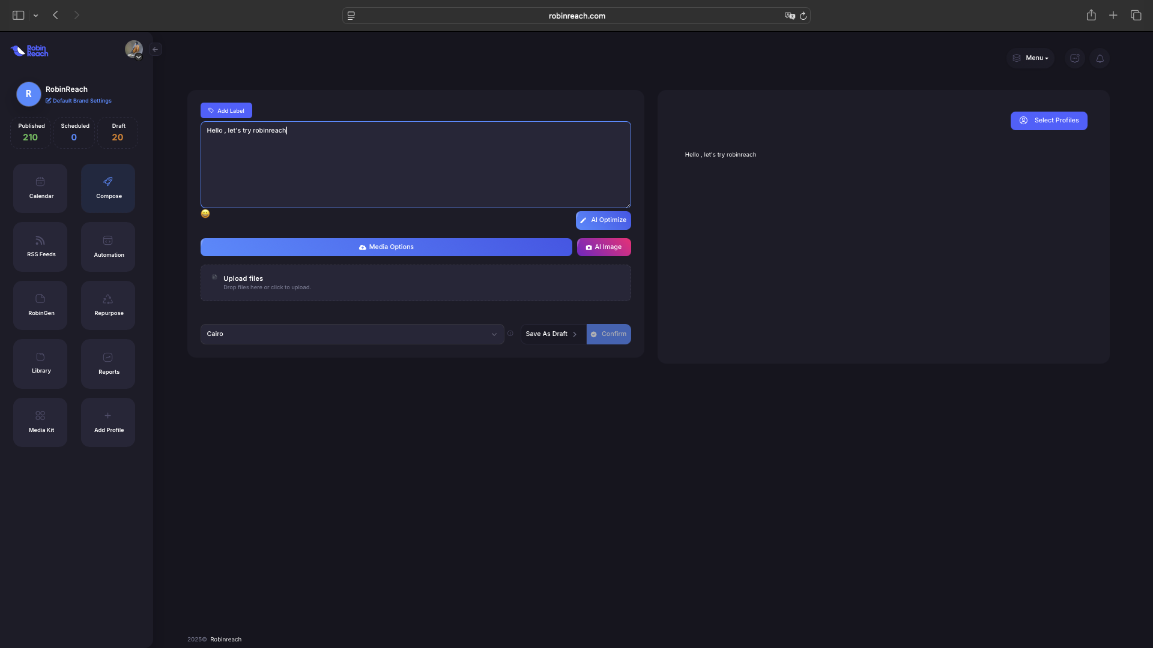Go to RobinGen tool
This screenshot has width=1153, height=648.
40,305
